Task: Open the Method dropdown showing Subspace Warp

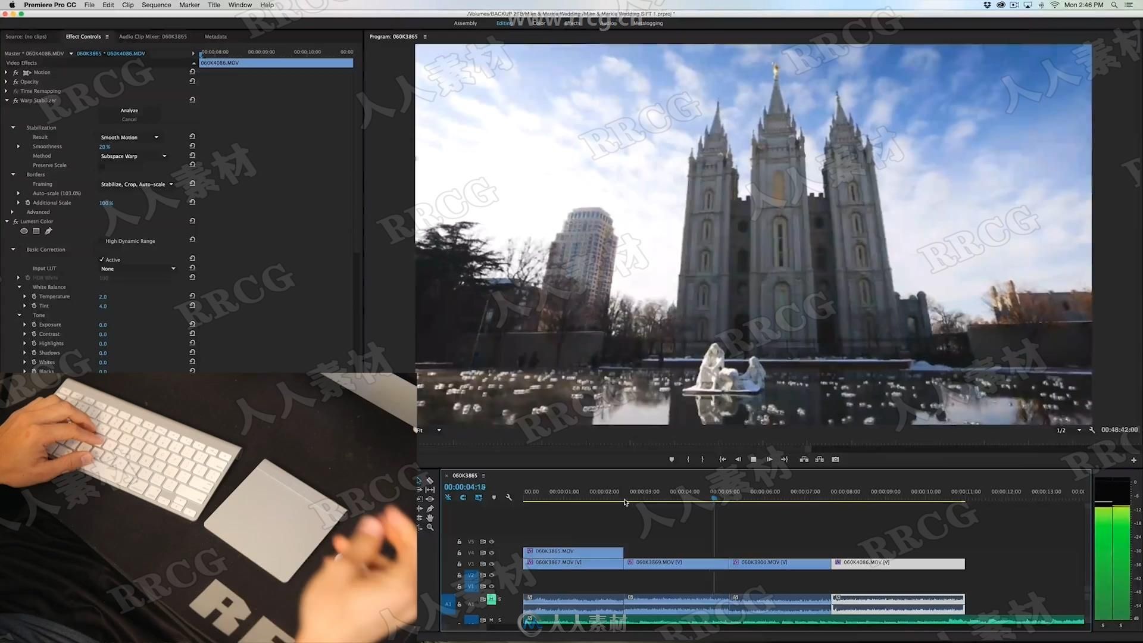Action: pyautogui.click(x=134, y=157)
